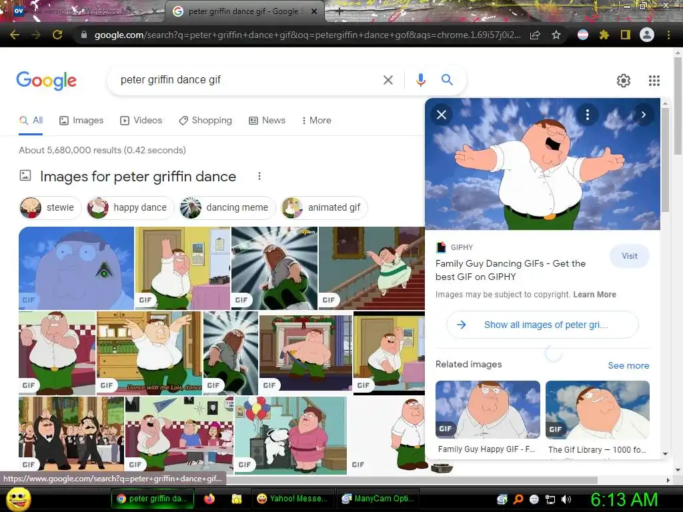The image size is (683, 512).
Task: Open a new browser tab
Action: 339,12
